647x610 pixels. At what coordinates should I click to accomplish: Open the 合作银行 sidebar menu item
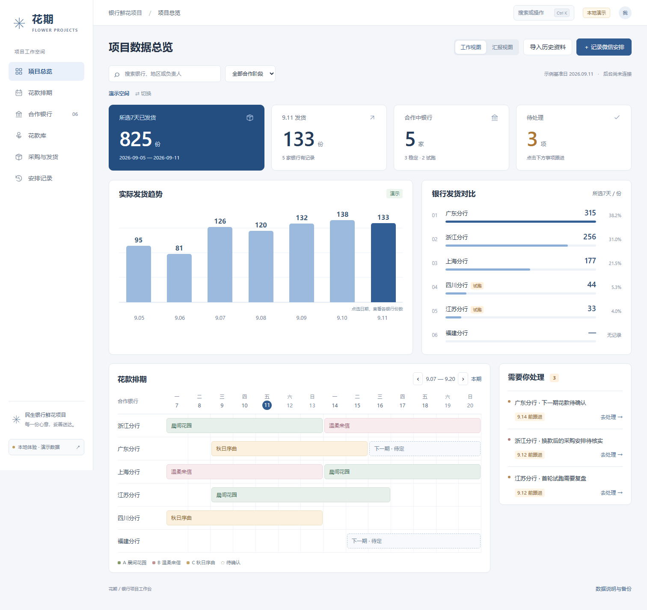click(x=46, y=114)
